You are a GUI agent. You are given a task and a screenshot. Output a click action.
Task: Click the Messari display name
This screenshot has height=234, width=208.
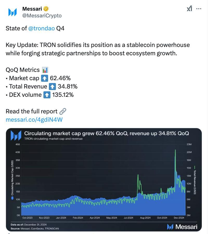[32, 9]
